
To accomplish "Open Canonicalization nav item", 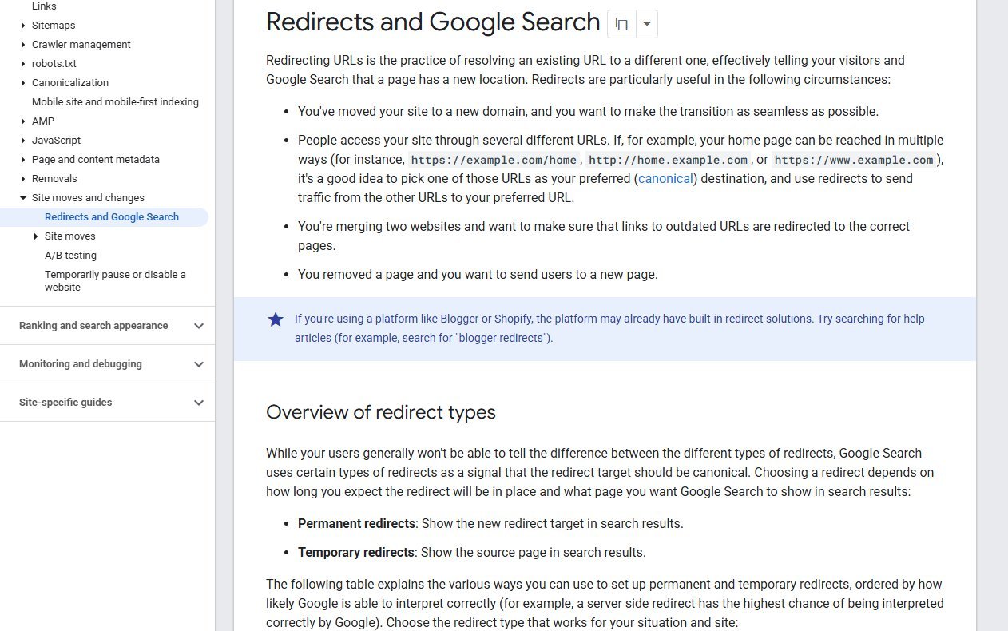I will pyautogui.click(x=70, y=83).
